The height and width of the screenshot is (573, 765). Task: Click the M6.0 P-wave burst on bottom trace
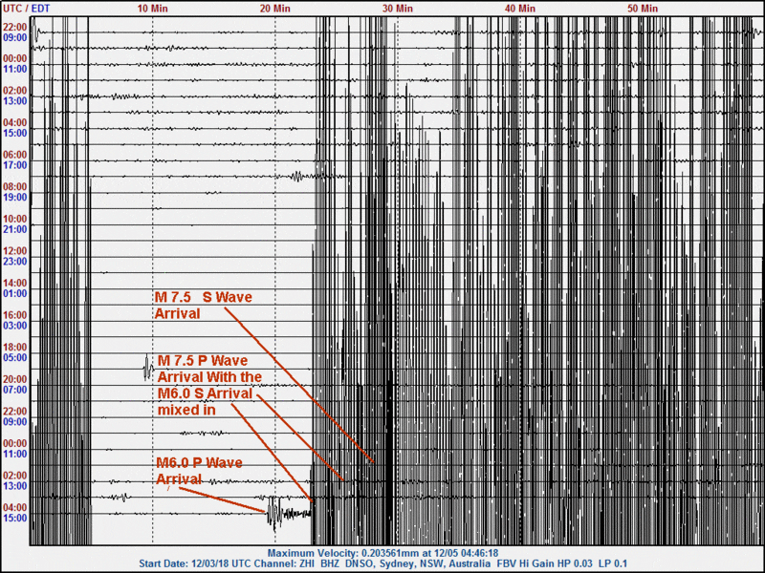275,514
